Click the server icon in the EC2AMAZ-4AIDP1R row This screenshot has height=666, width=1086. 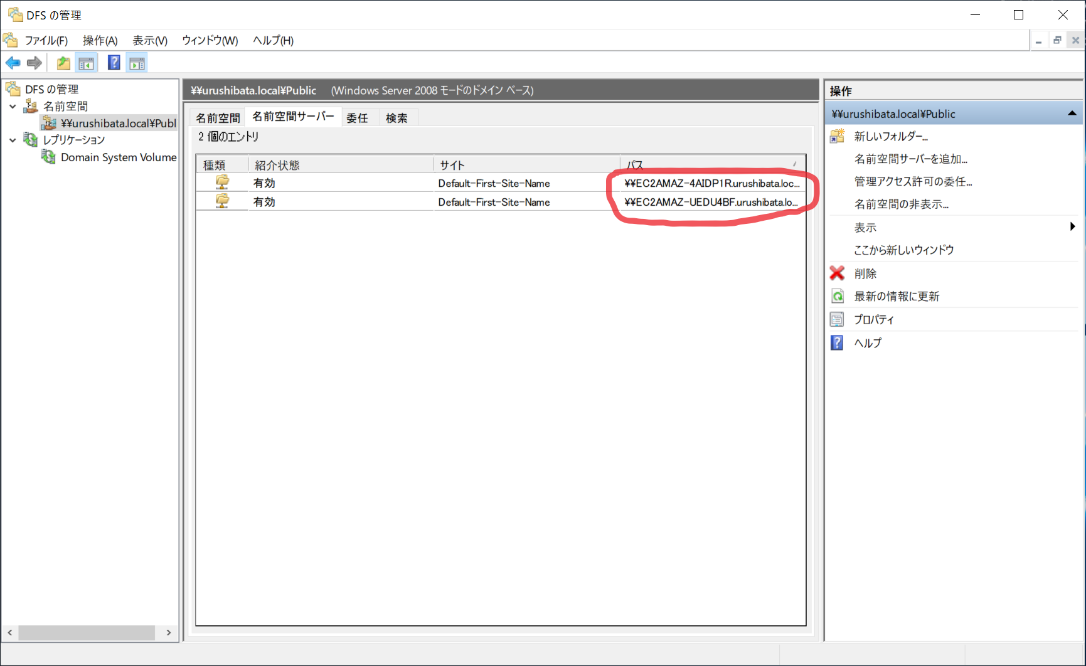point(222,182)
